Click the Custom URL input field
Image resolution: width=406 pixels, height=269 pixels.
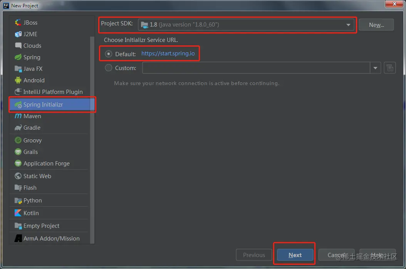256,68
